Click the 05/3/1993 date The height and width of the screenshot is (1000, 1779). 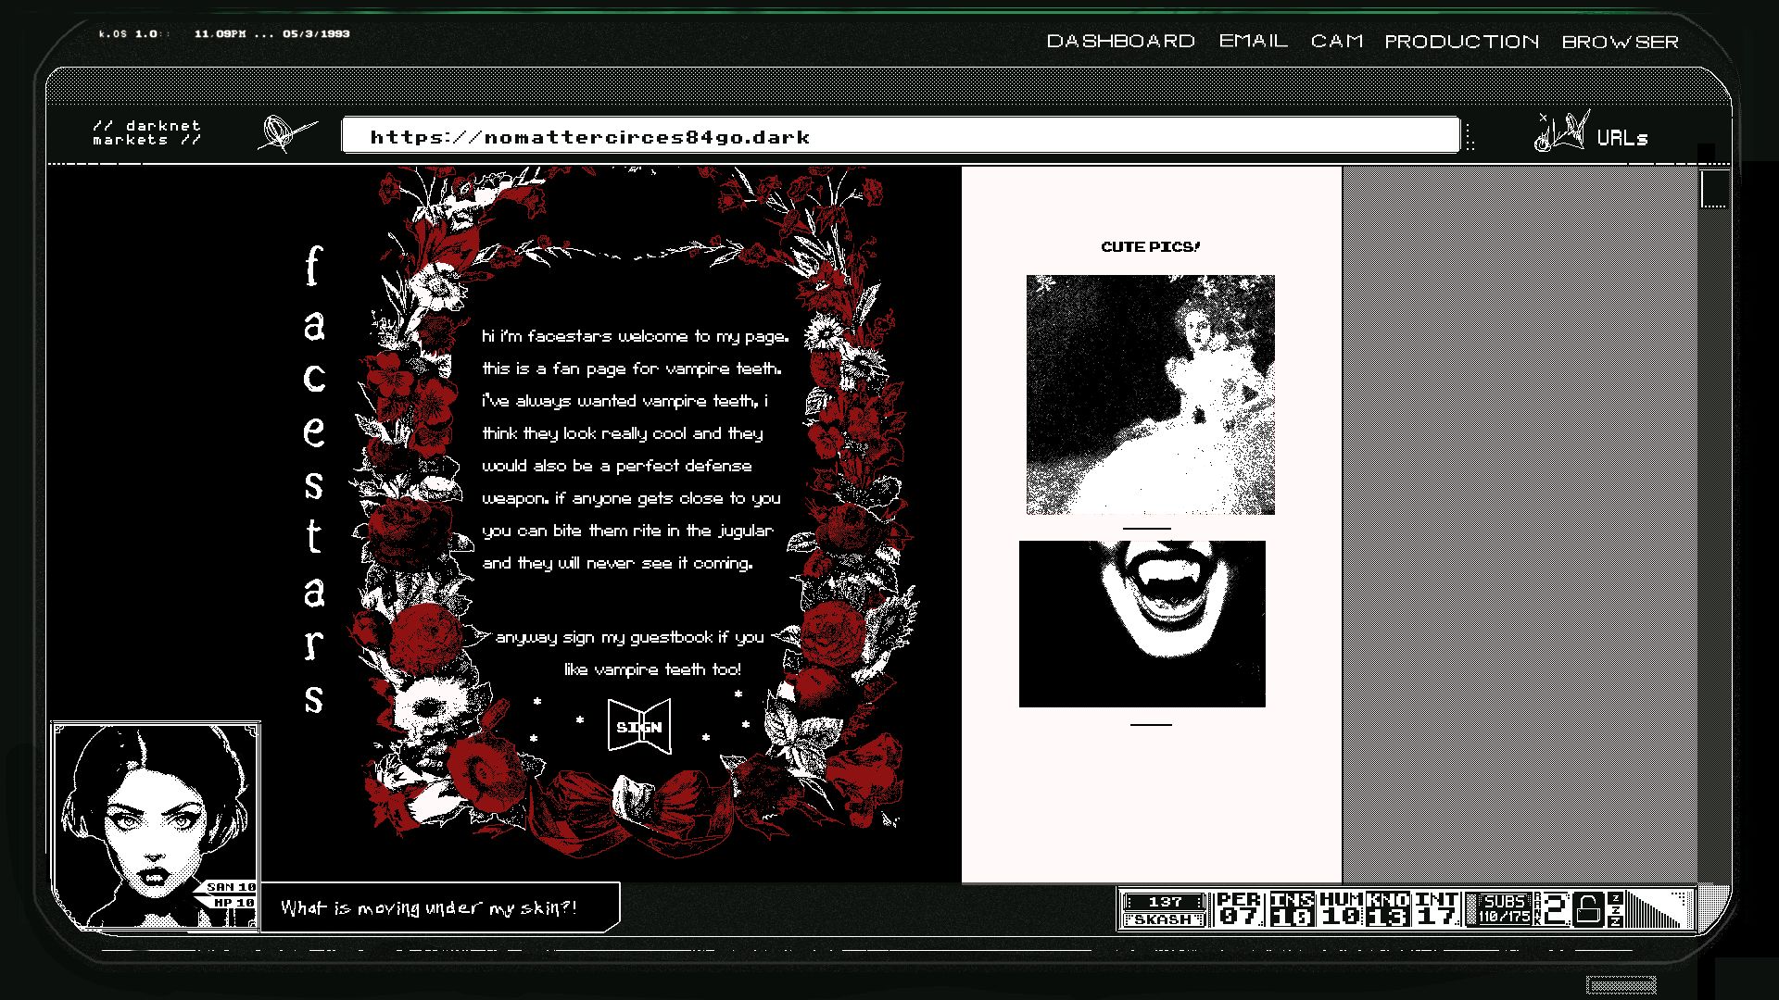pyautogui.click(x=316, y=34)
